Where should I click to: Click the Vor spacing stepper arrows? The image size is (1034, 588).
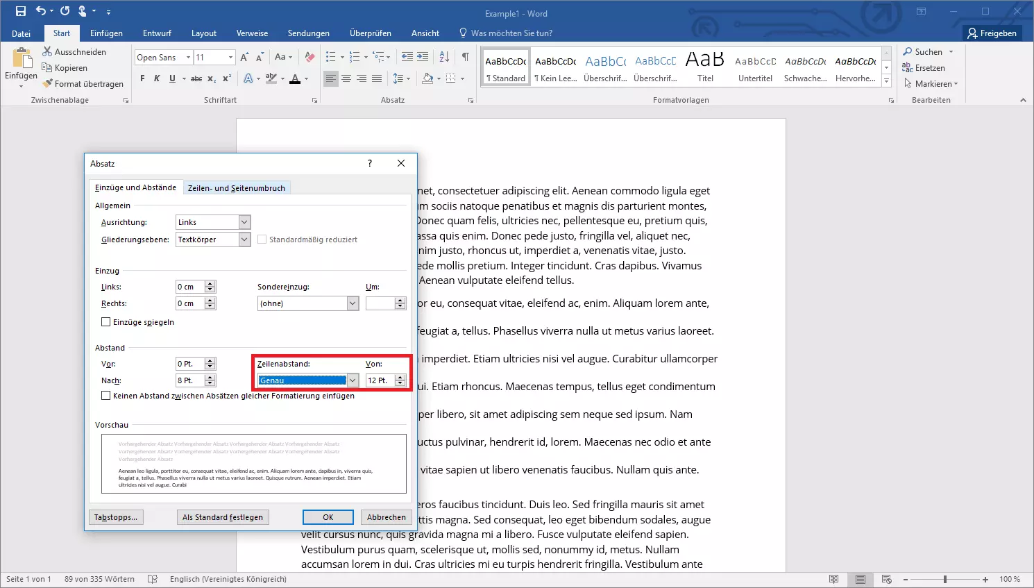[x=210, y=364]
